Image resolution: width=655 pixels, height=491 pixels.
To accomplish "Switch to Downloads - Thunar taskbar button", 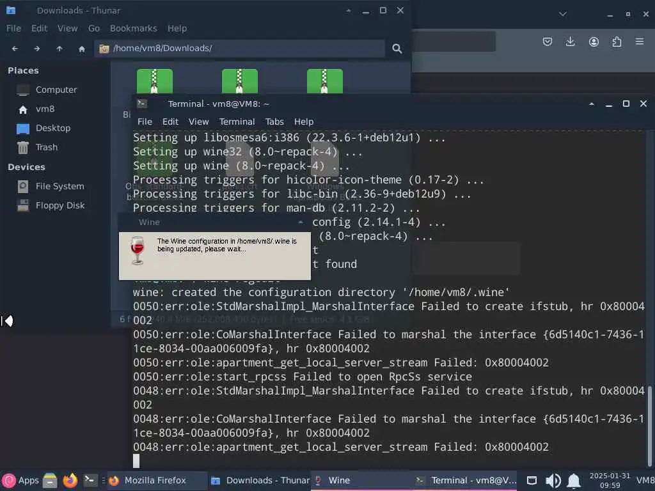I will pos(260,481).
